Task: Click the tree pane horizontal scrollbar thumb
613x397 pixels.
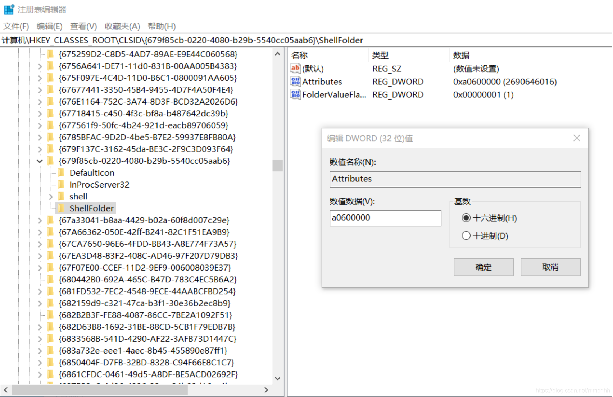Action: (x=100, y=390)
